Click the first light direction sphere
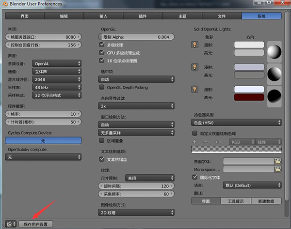The width and height of the screenshot is (291, 229). [x=274, y=51]
